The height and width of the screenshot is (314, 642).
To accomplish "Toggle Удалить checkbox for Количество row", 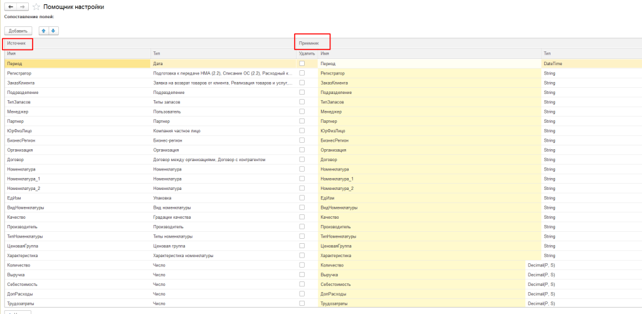I will point(302,265).
